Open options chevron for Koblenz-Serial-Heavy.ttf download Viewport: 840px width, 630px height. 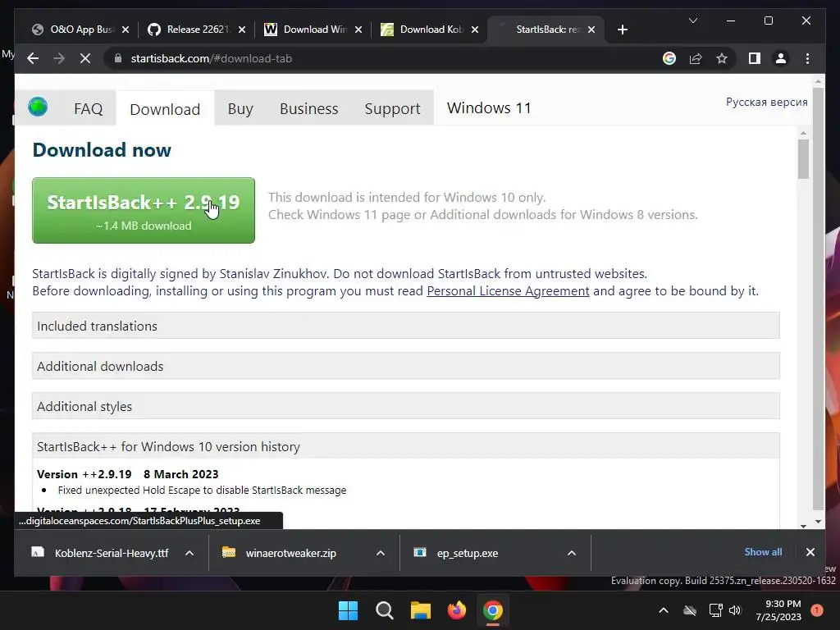point(189,553)
